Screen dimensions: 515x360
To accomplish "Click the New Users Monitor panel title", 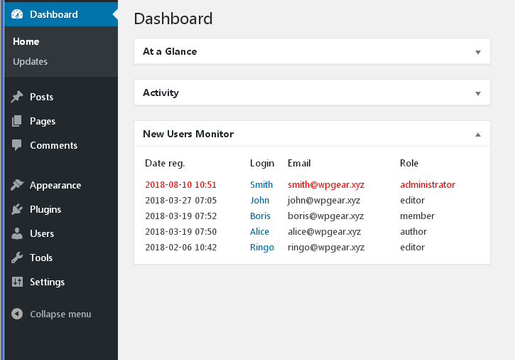I will click(188, 134).
